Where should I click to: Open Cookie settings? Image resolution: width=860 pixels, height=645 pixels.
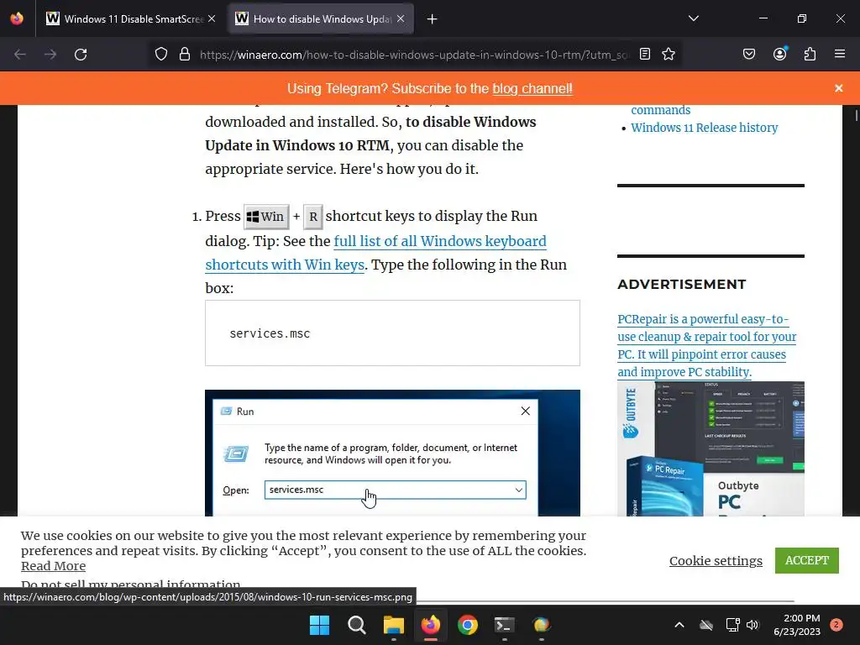716,560
